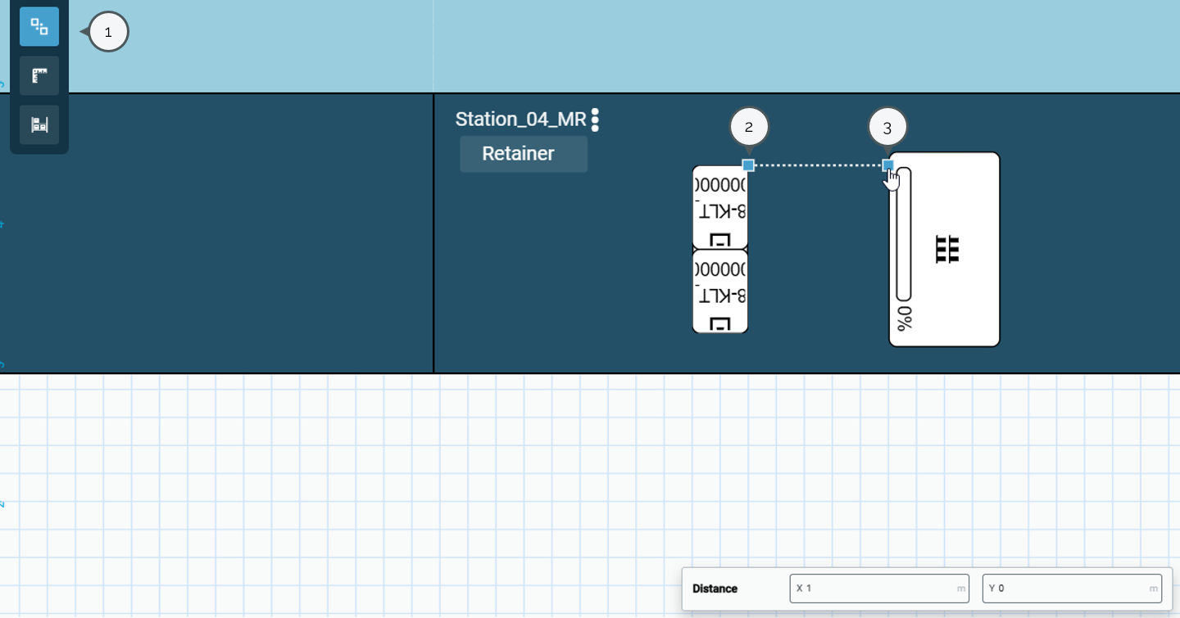The image size is (1180, 618).
Task: Activate the ruler tool in the toolbar
Action: pyautogui.click(x=39, y=76)
